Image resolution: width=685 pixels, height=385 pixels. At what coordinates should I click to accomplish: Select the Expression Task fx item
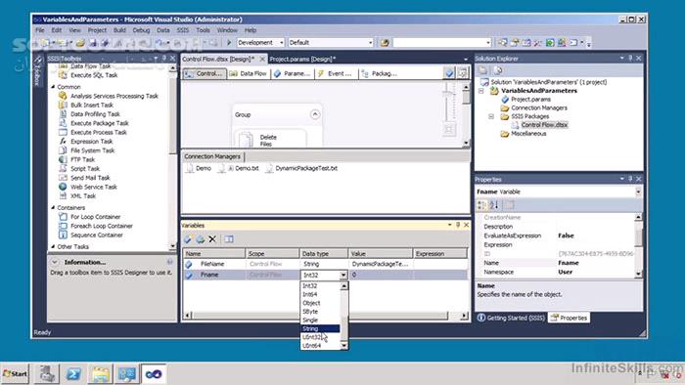tap(86, 142)
